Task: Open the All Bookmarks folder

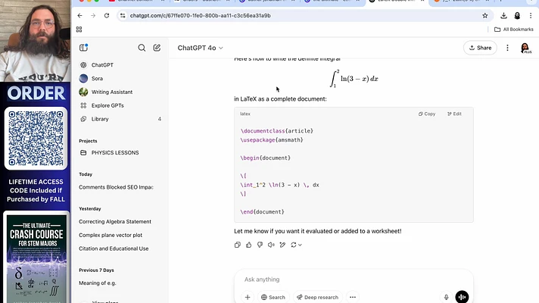Action: pyautogui.click(x=513, y=30)
